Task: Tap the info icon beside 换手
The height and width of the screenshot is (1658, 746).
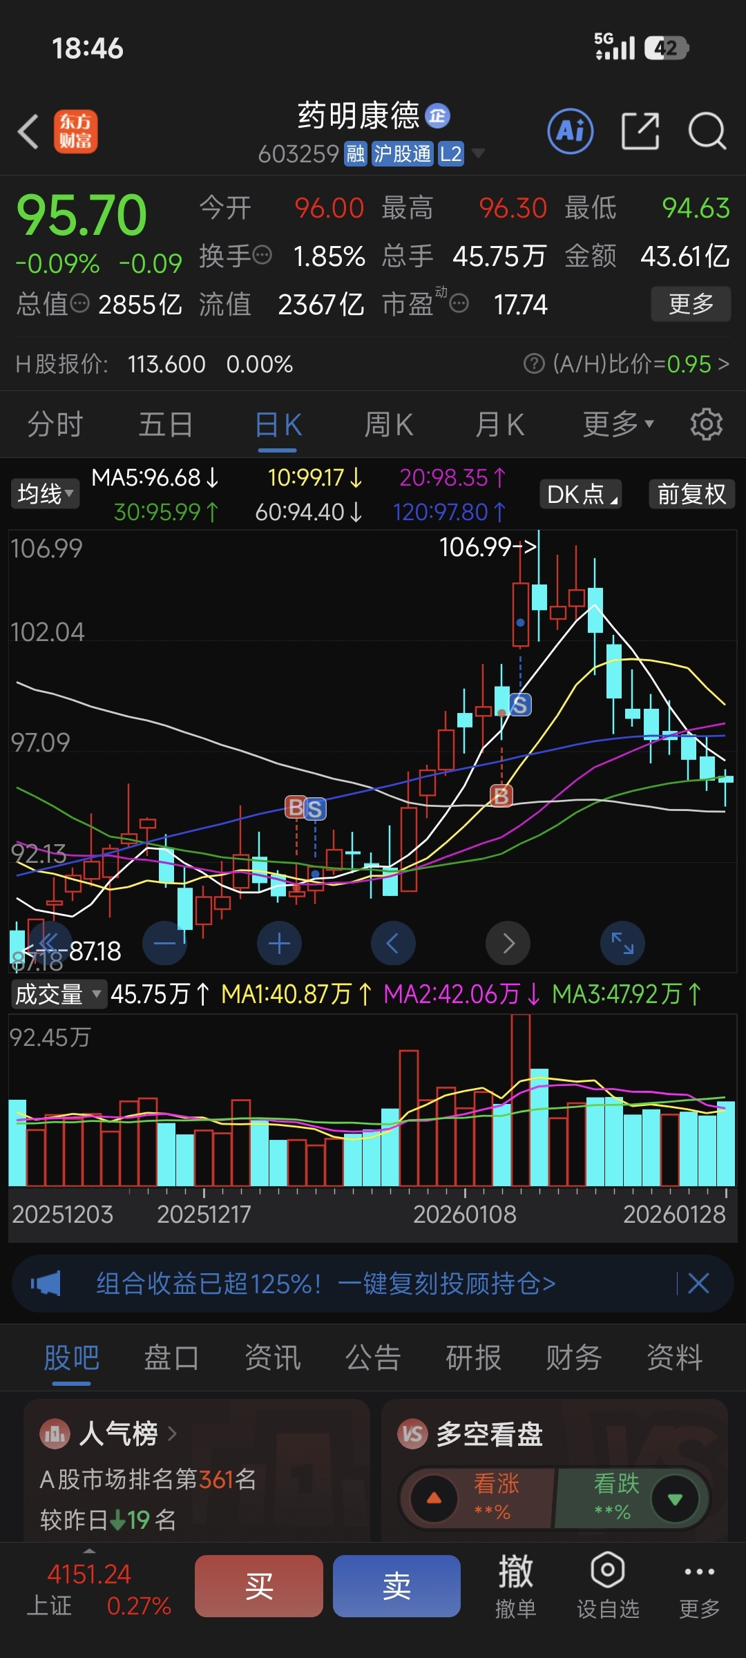Action: (x=262, y=256)
